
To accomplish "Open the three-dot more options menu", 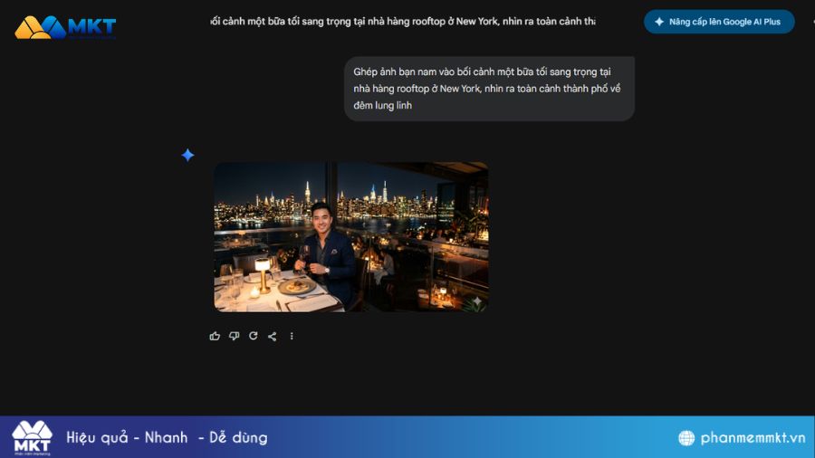I will coord(292,336).
